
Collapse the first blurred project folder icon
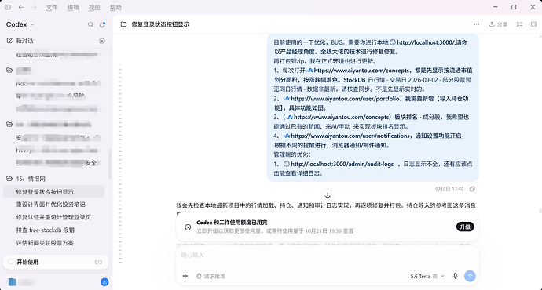click(x=9, y=71)
